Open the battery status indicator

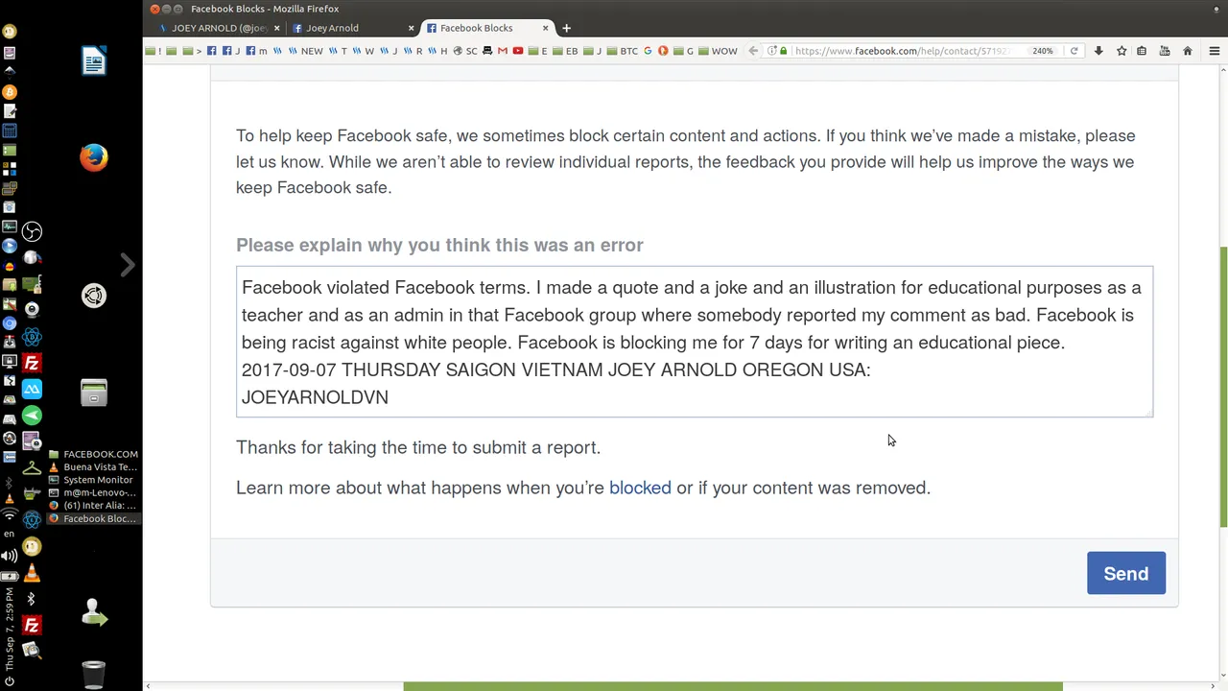[10, 576]
